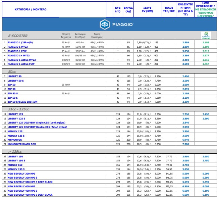Select the 6.940 price of MYMOOVER

pyautogui.click(x=185, y=140)
